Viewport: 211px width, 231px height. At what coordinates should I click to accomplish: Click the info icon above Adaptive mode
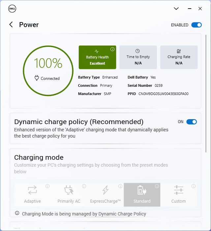click(47, 186)
